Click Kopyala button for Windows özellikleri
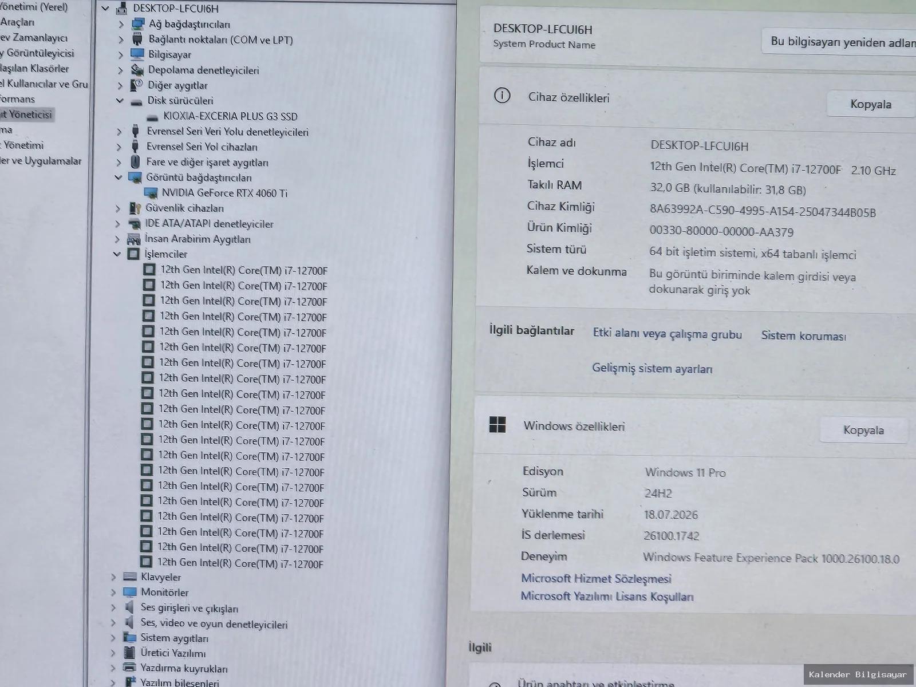 (863, 430)
